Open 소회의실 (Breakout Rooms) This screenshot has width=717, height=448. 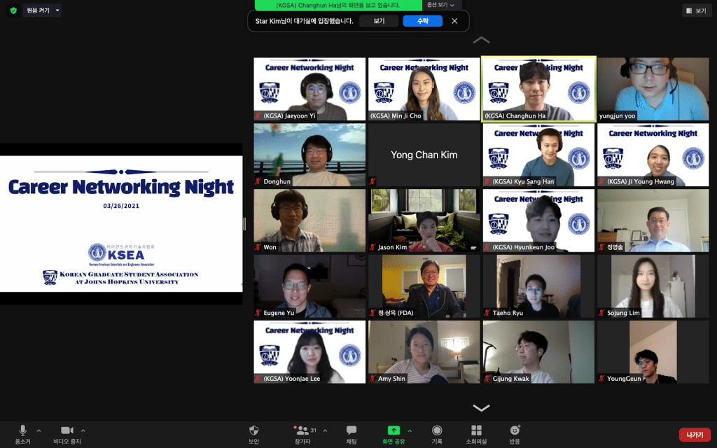point(476,430)
